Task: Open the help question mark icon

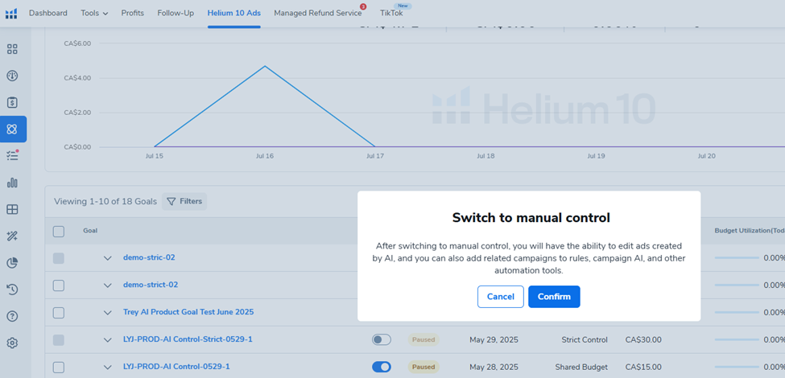Action: point(12,316)
